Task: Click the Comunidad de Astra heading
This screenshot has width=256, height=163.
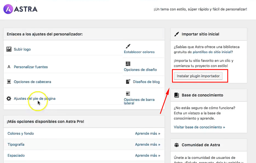Action: 201,145
